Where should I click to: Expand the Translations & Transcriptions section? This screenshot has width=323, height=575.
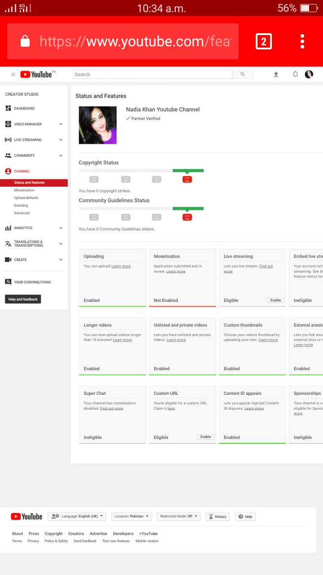pos(61,244)
